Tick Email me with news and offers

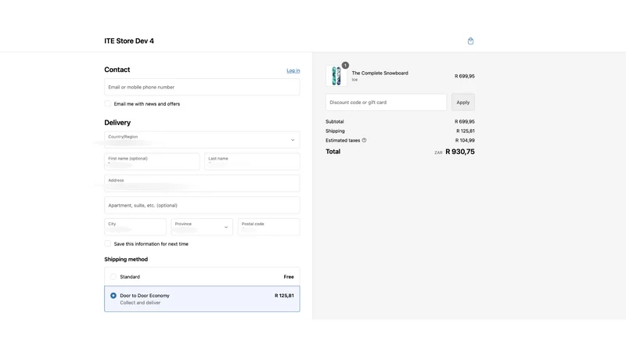click(108, 104)
